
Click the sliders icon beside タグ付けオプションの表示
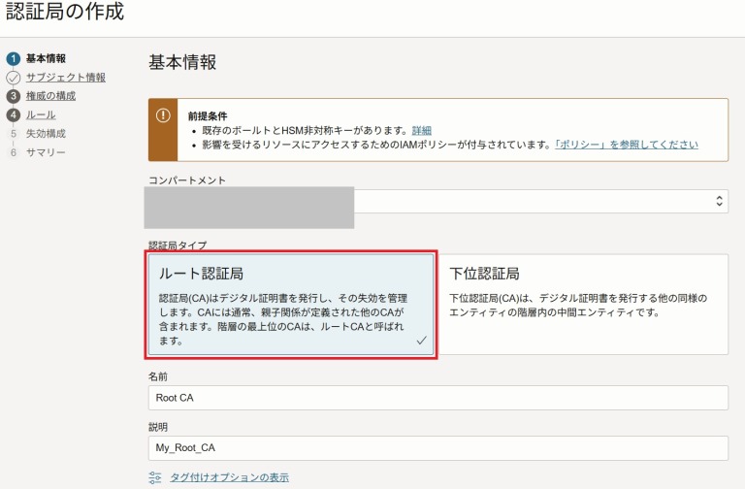point(155,477)
